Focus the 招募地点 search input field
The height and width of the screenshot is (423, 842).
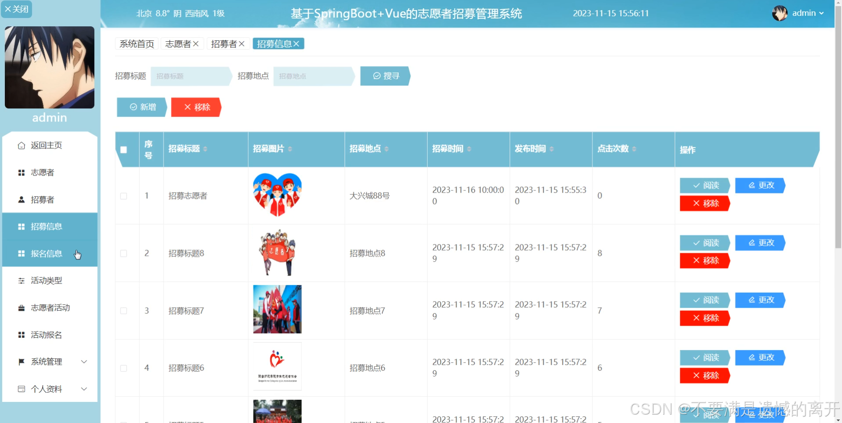click(314, 76)
